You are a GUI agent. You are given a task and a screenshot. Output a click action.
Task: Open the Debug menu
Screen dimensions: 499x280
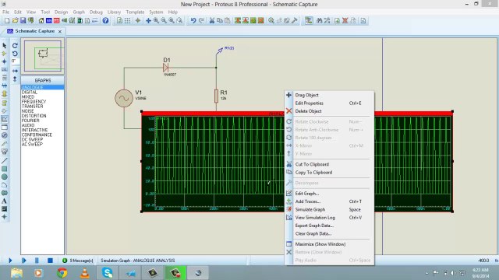click(96, 12)
